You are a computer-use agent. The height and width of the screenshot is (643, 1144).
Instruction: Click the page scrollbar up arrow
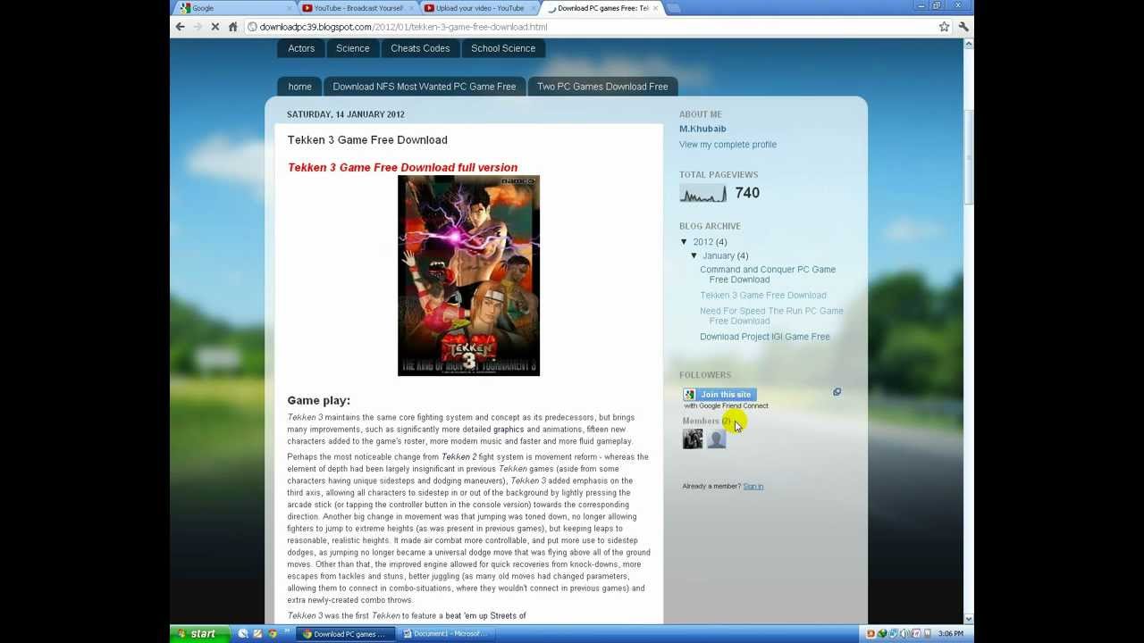[968, 44]
